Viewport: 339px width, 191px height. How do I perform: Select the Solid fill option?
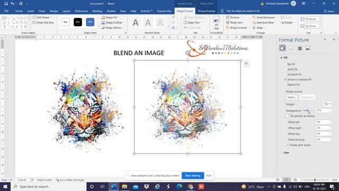291,70
